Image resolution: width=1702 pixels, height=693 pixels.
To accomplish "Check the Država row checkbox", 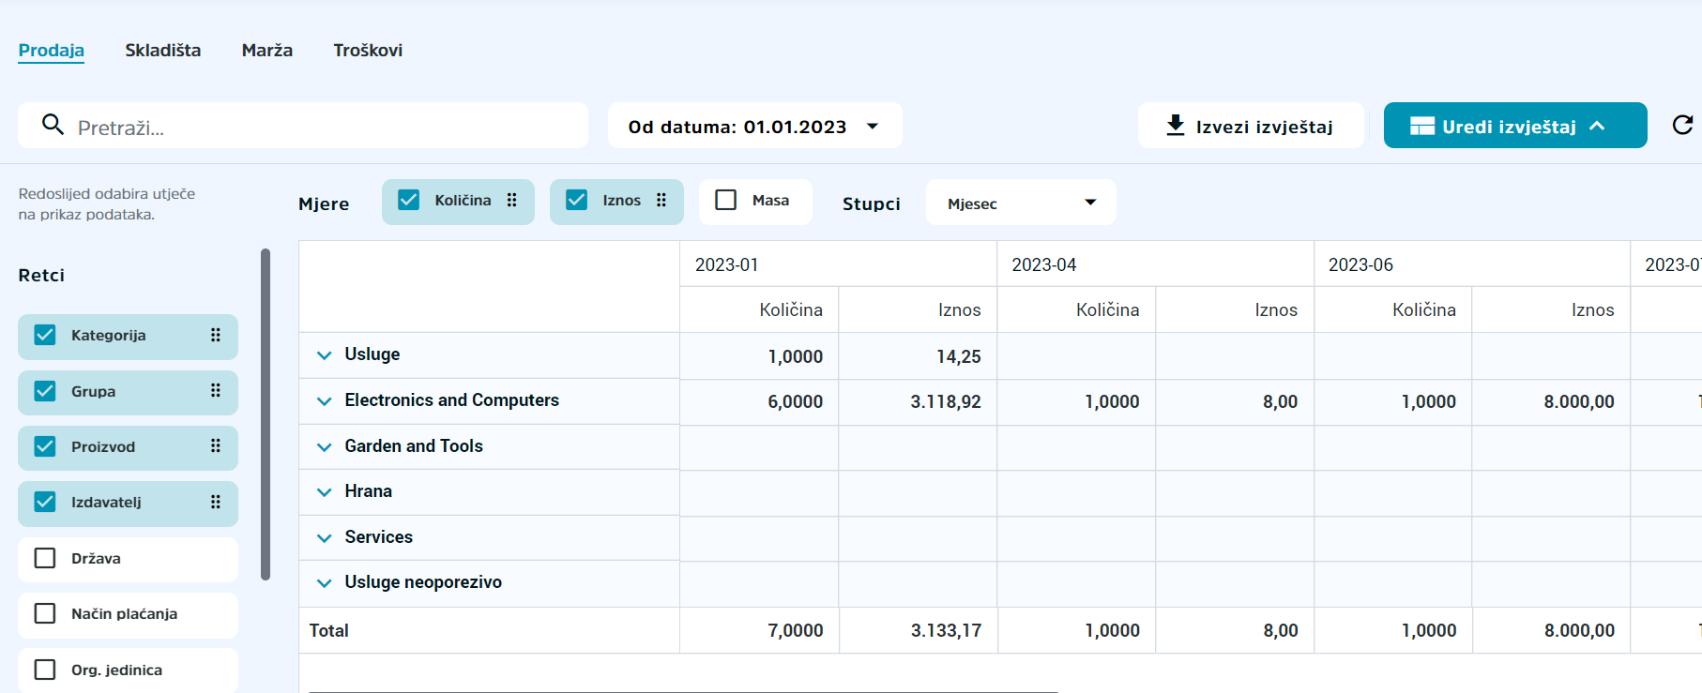I will pos(45,558).
